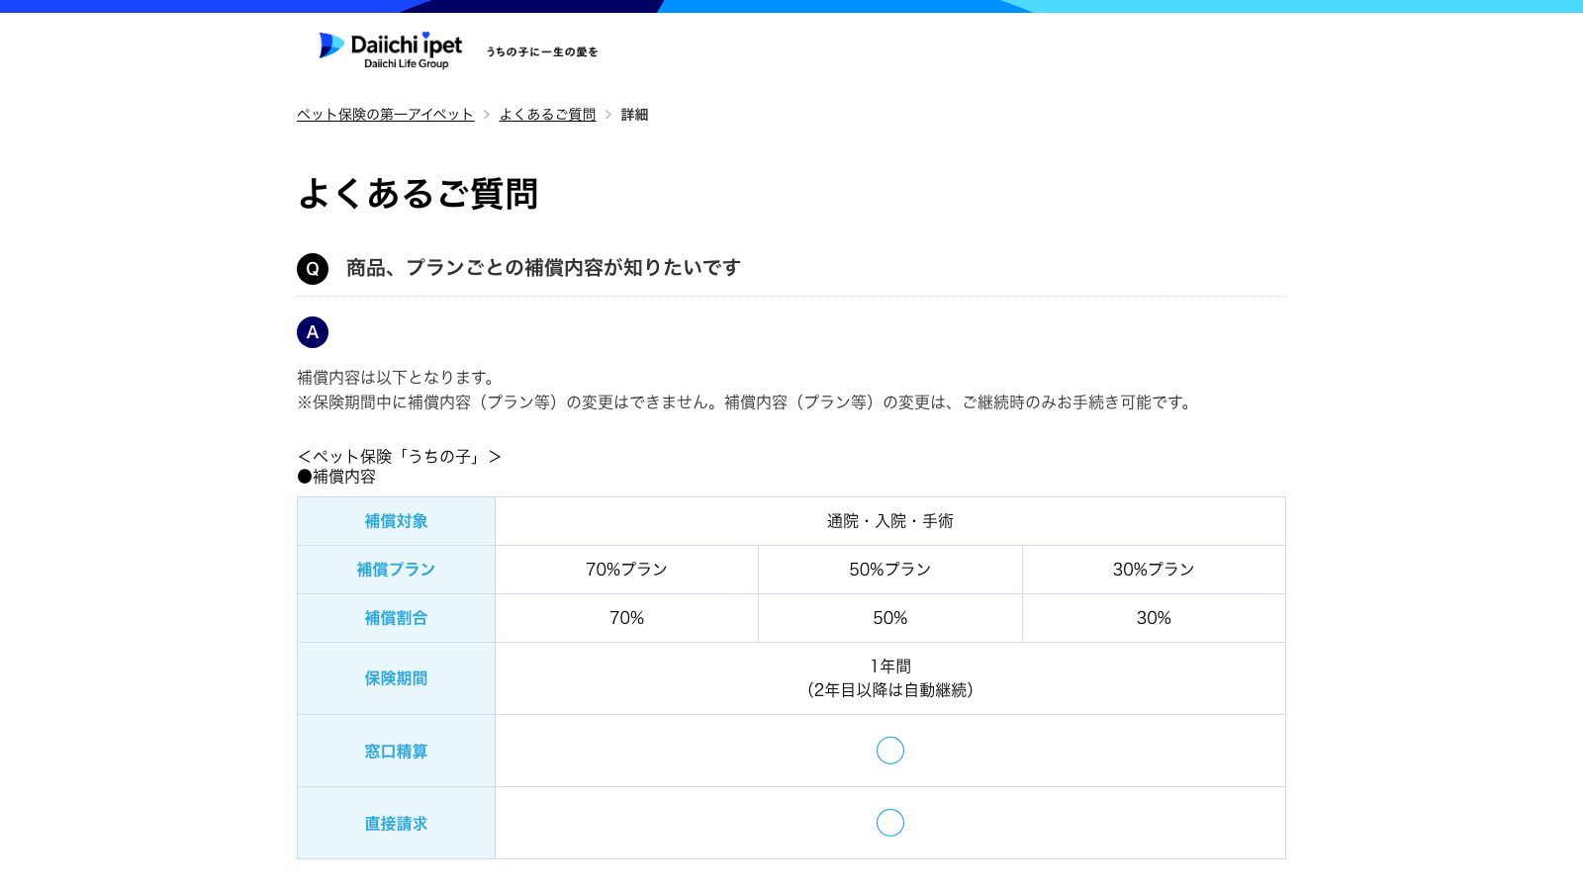Click the 補償割合 header cell
Image resolution: width=1583 pixels, height=890 pixels.
click(396, 618)
